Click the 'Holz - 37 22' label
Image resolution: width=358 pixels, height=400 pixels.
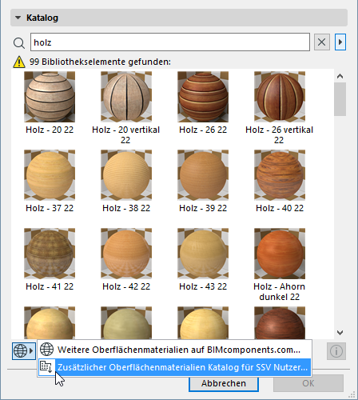tap(50, 208)
